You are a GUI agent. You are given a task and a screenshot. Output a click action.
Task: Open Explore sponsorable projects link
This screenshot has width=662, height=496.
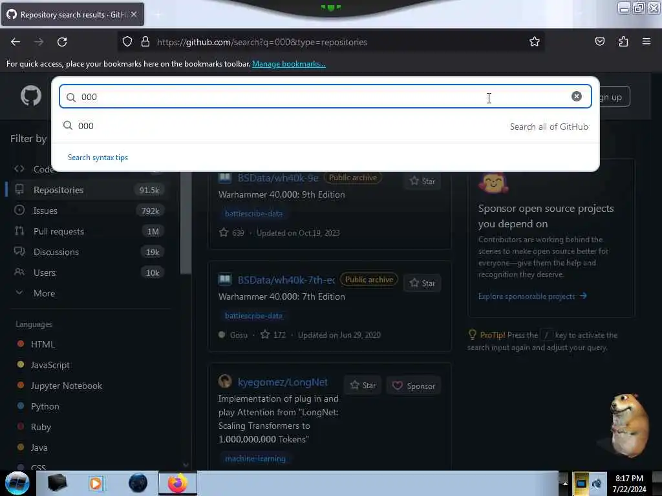point(532,296)
